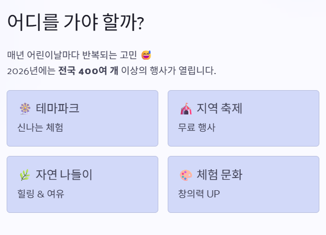Choose the 체험 문화 card
326x235 pixels.
pos(244,184)
